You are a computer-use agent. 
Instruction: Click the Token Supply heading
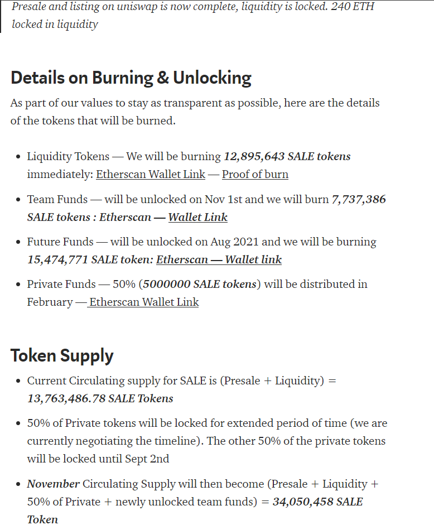click(x=62, y=355)
